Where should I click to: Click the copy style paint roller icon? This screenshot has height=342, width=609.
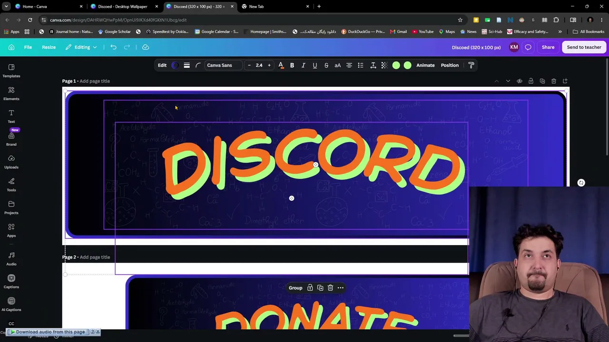point(471,65)
